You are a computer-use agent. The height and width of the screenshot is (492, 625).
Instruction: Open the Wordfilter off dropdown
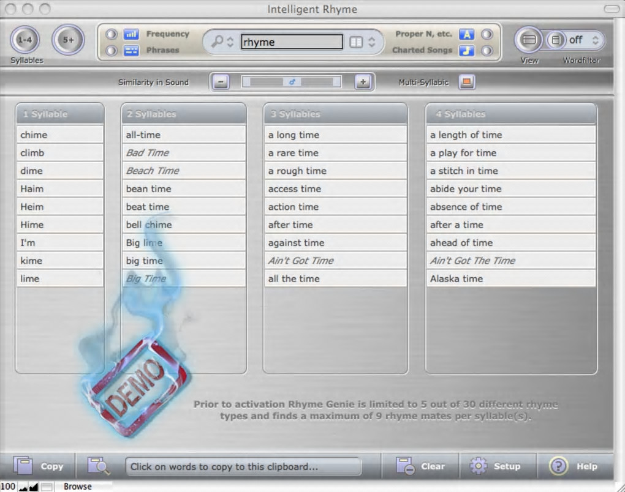click(x=584, y=40)
